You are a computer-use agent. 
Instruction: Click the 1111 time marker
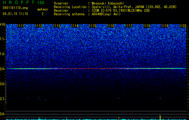pyautogui.click(x=21, y=26)
